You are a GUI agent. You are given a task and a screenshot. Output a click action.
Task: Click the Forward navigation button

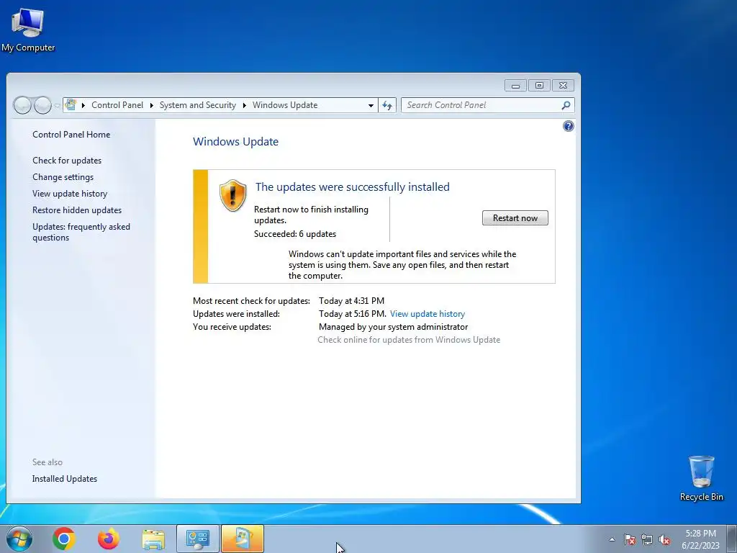(x=42, y=105)
